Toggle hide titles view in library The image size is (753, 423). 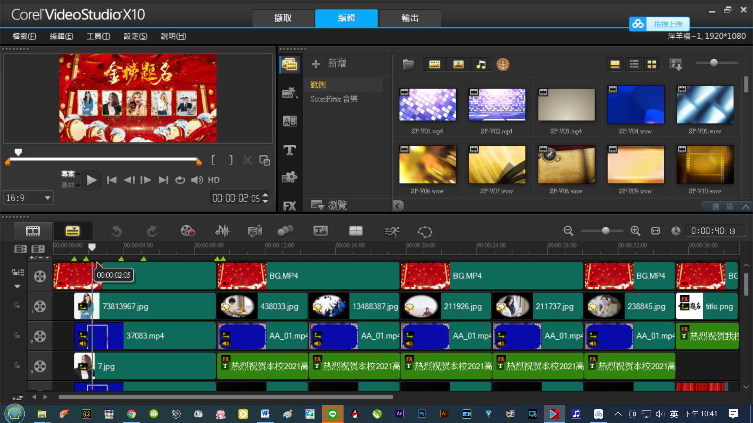pyautogui.click(x=615, y=64)
